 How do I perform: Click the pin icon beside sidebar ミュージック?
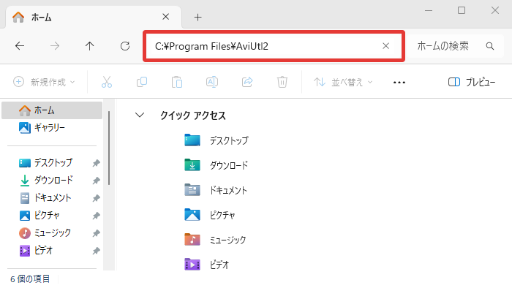(96, 233)
